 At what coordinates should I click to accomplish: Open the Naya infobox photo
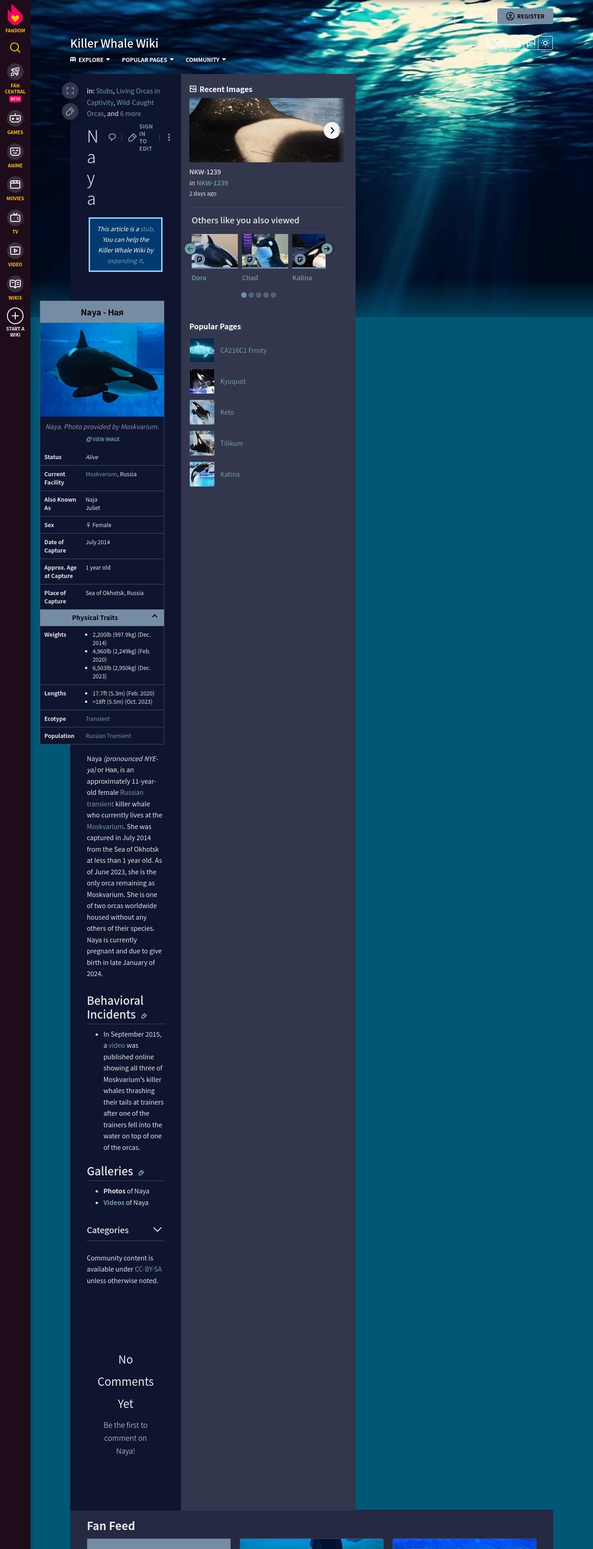102,369
